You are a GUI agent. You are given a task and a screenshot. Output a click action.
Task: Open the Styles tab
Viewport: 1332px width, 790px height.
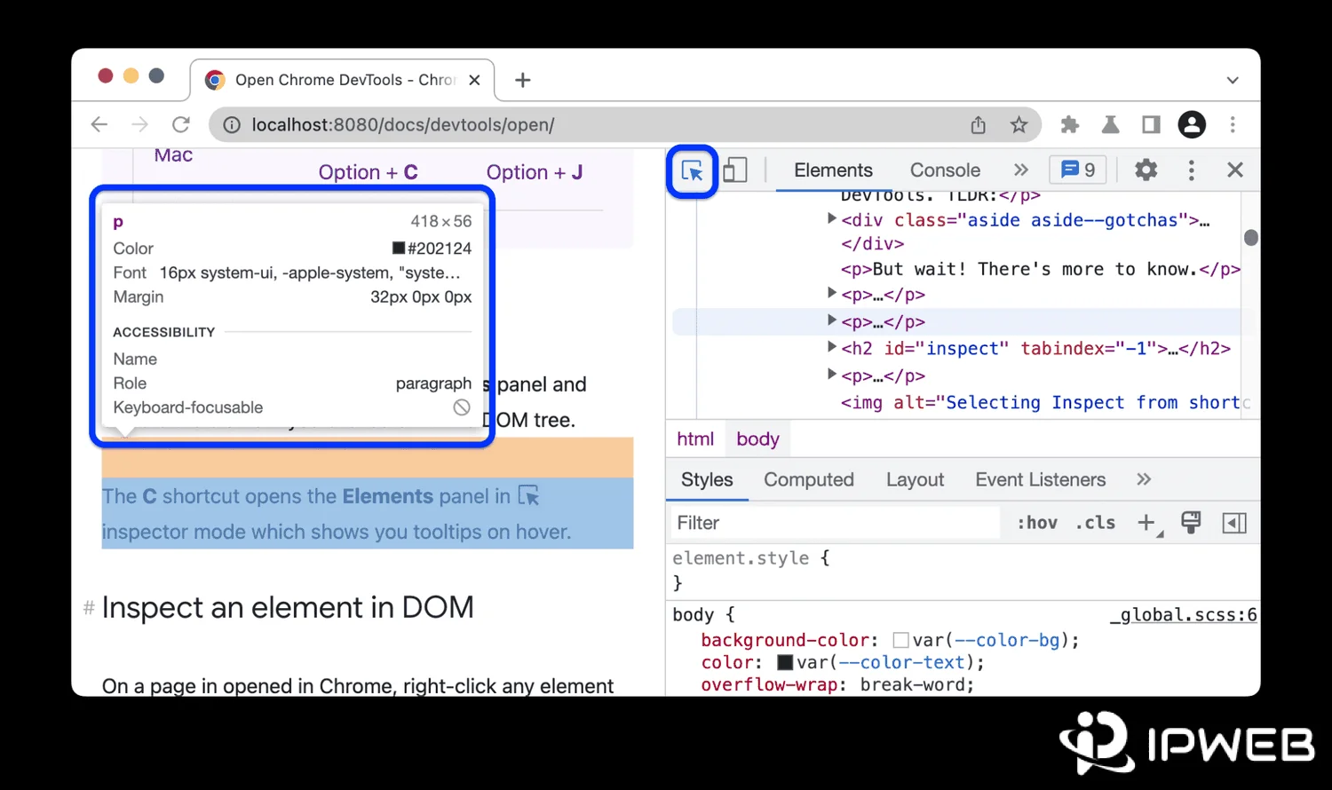(707, 480)
